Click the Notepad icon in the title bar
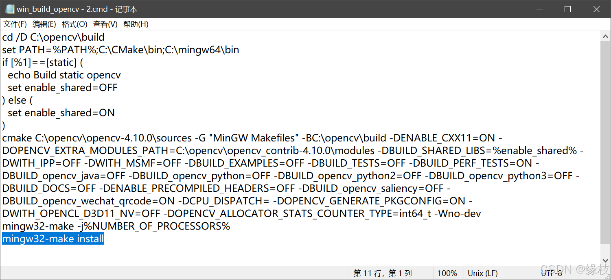Screen dimensions: 611x280 pyautogui.click(x=9, y=9)
